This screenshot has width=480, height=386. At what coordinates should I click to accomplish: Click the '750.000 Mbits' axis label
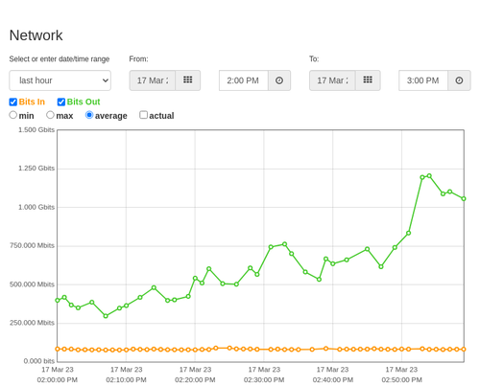(32, 245)
